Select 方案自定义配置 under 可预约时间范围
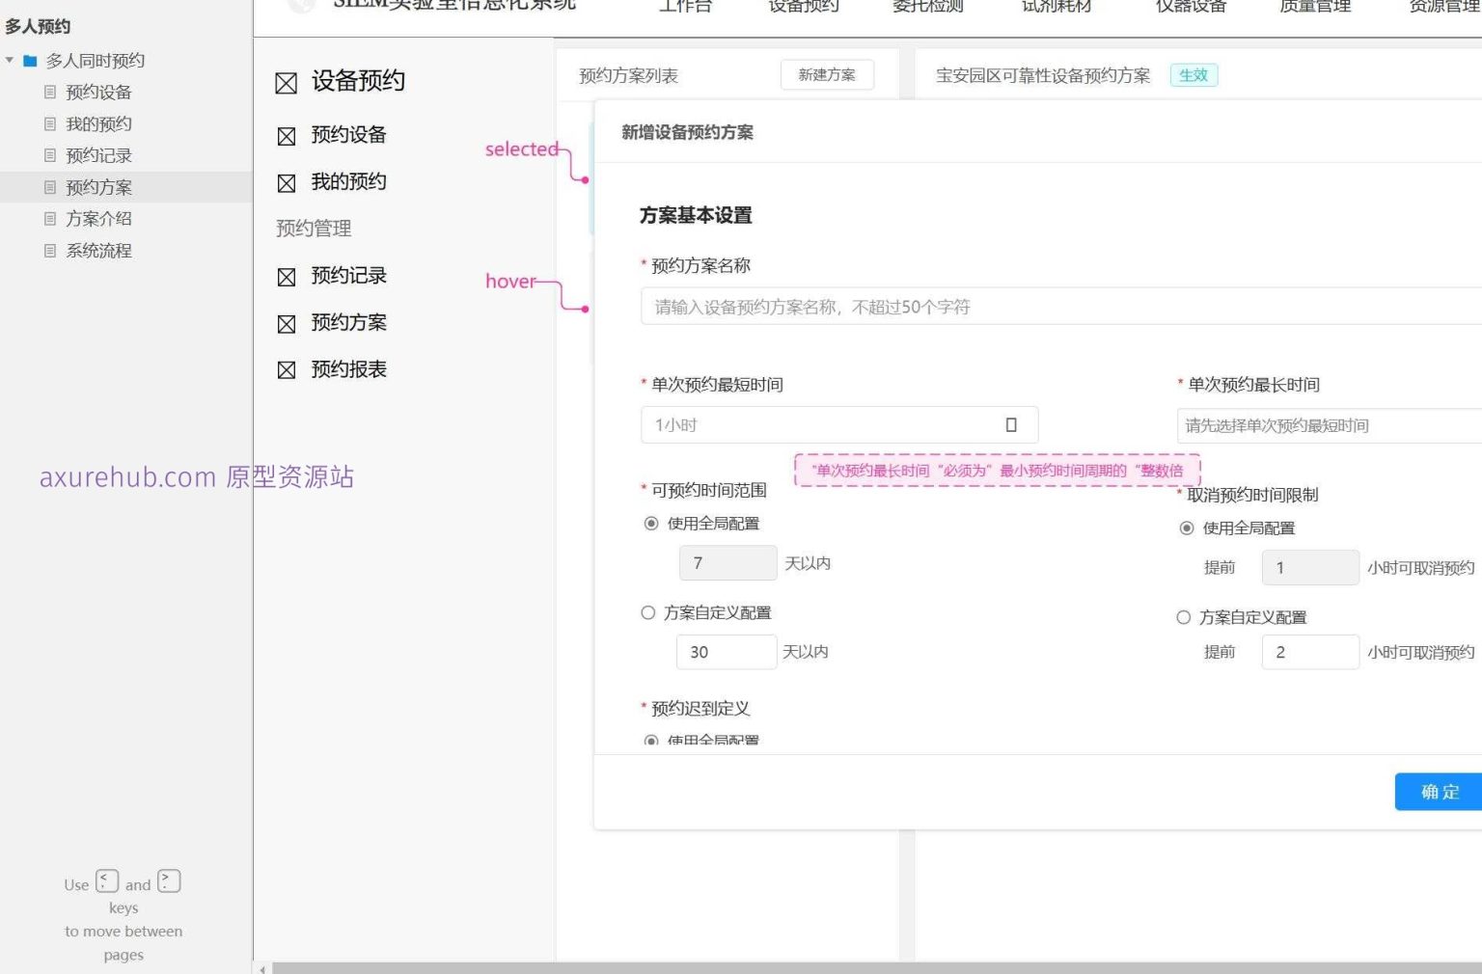Screen dimensions: 1482x974 [647, 612]
